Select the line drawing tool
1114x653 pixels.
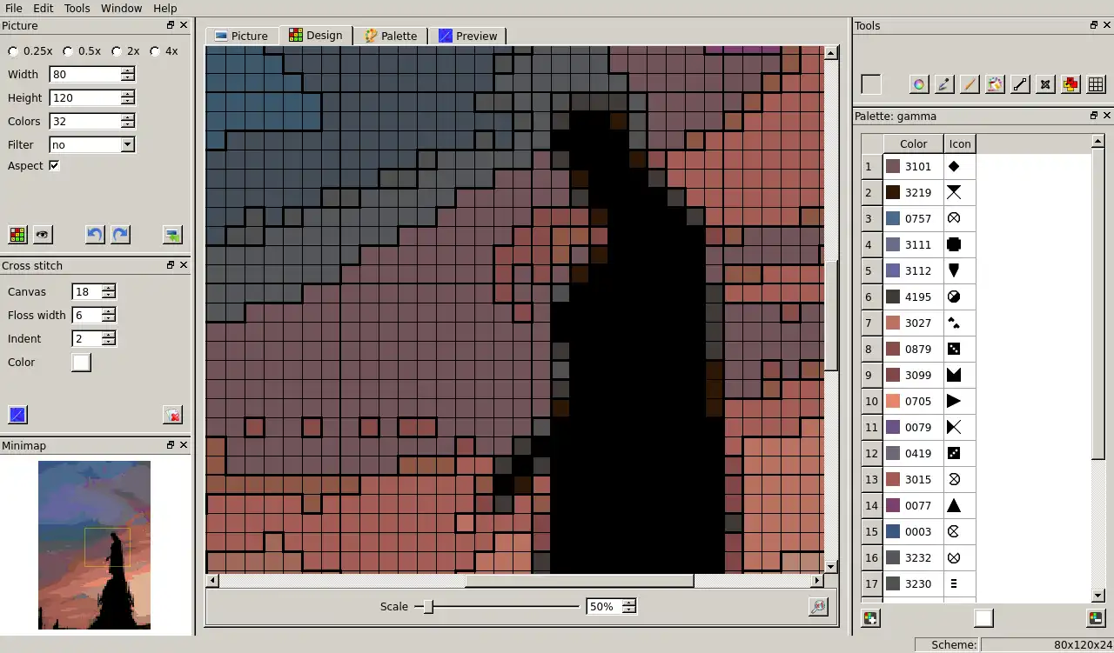[x=1020, y=84]
